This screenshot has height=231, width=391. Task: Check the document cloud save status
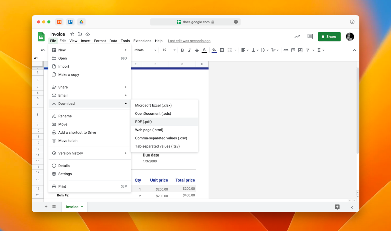pos(87,34)
